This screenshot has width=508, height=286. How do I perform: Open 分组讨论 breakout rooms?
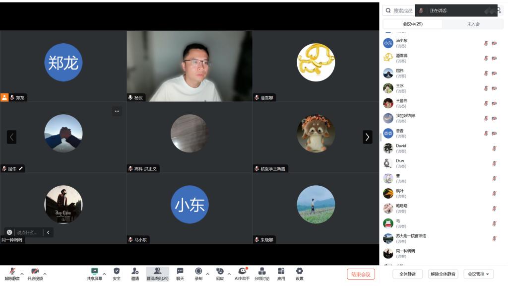click(262, 274)
